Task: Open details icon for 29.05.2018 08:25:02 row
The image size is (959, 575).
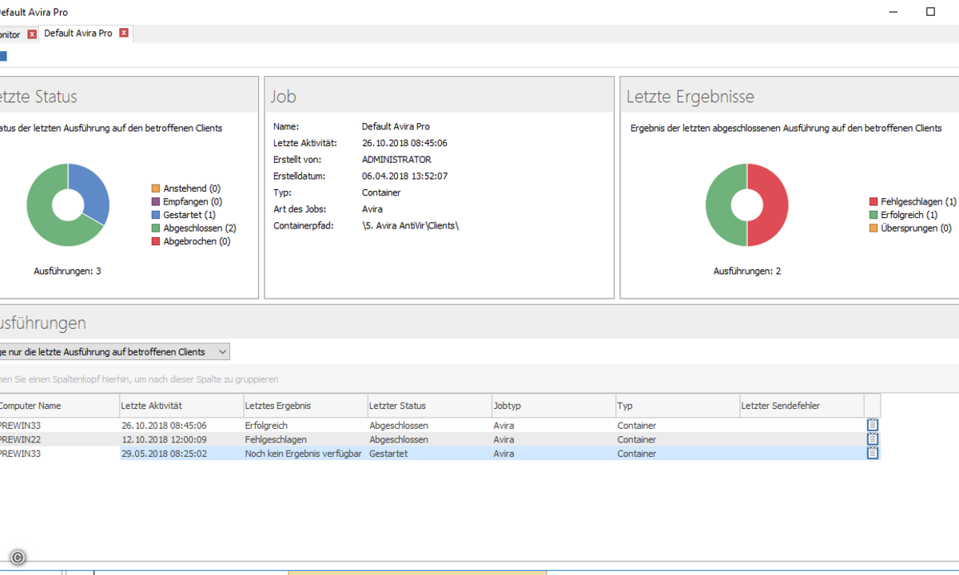Action: (873, 453)
